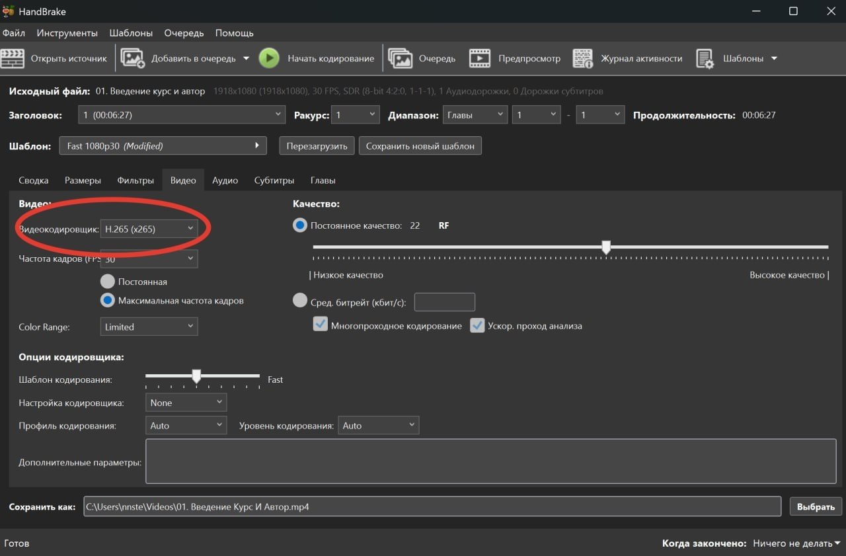The image size is (846, 556).
Task: Open the Уровень кодирования dropdown
Action: [x=379, y=426]
